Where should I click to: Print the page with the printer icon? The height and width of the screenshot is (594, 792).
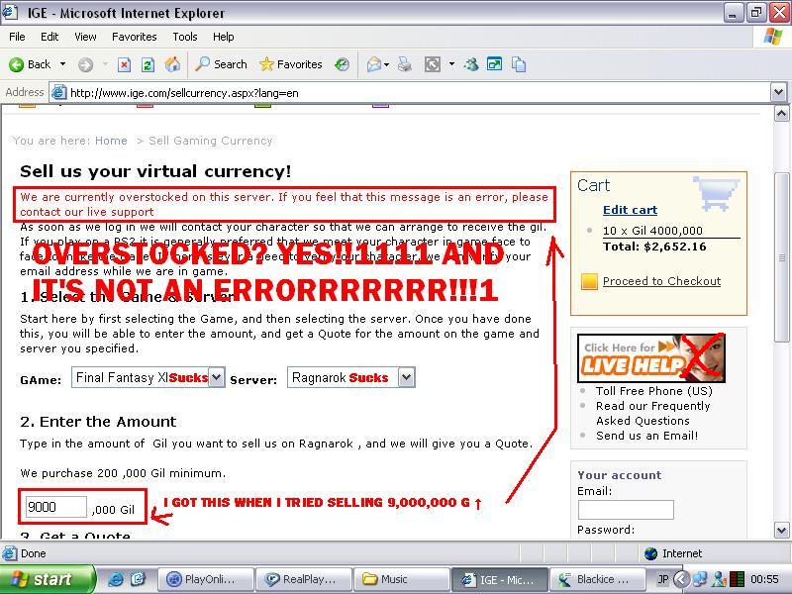(405, 64)
